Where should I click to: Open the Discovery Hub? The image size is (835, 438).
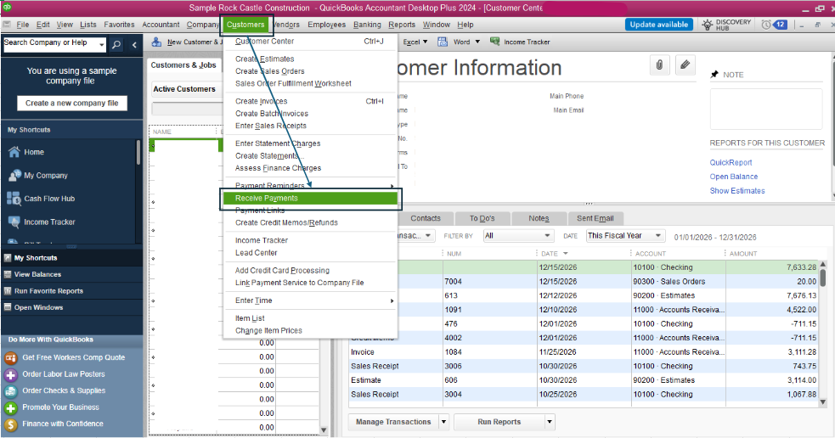point(727,25)
